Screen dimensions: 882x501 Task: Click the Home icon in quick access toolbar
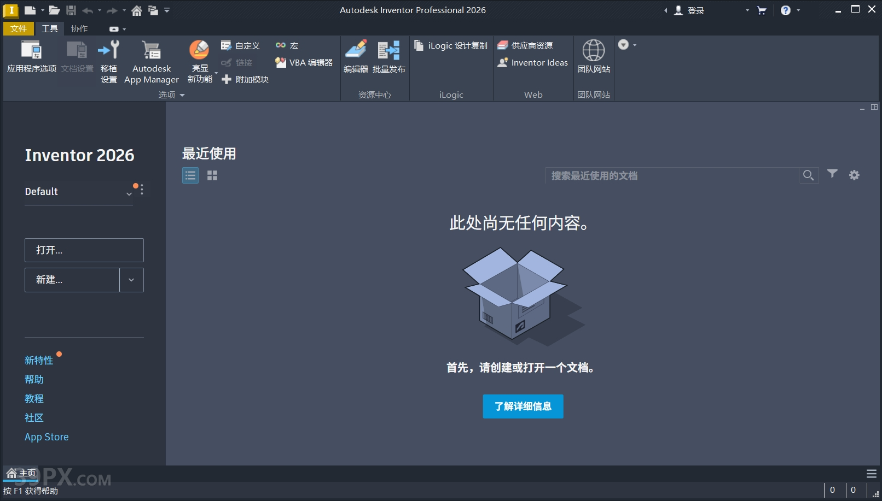pos(137,10)
